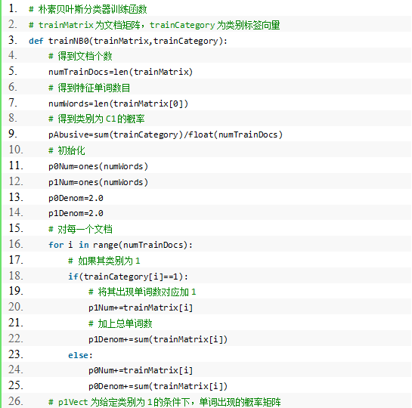Click the comment '# 如果其类别为1'
Image resolution: width=412 pixels, height=408 pixels.
pos(104,261)
